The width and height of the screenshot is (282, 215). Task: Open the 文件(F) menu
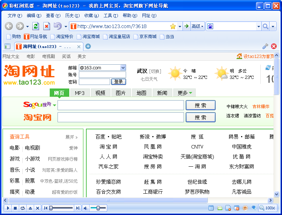(x=15, y=16)
